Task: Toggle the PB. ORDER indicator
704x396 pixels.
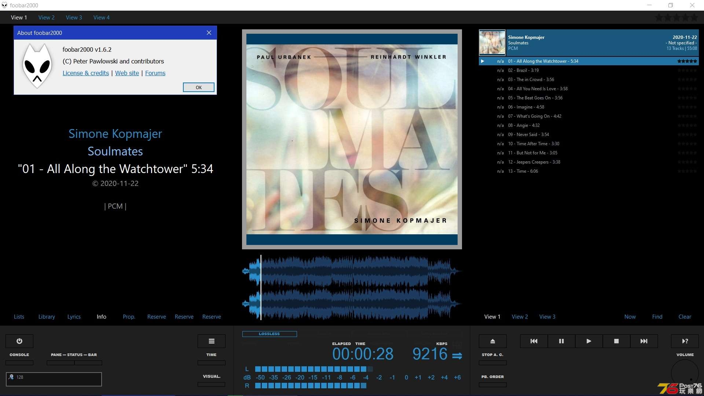Action: (x=493, y=385)
